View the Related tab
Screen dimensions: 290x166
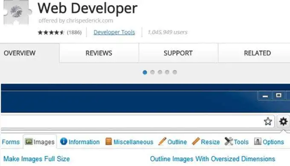pyautogui.click(x=258, y=53)
